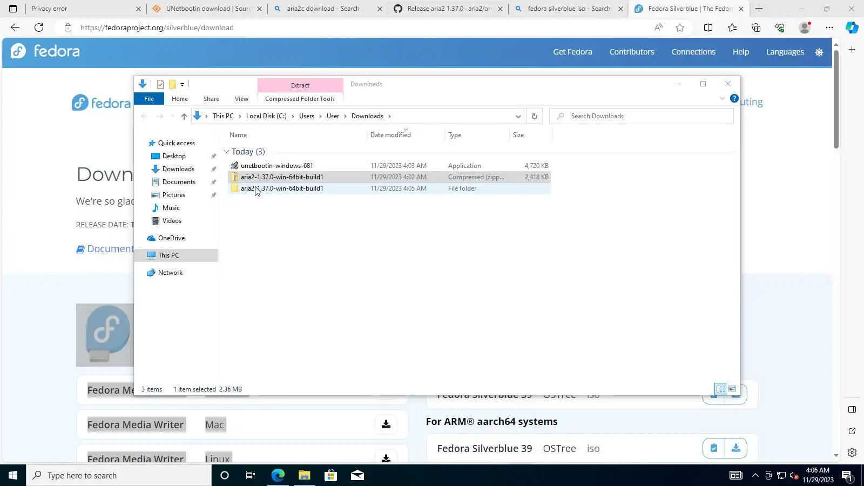Expand the Explorer ribbon with the chevron
This screenshot has width=864, height=486.
coord(722,98)
